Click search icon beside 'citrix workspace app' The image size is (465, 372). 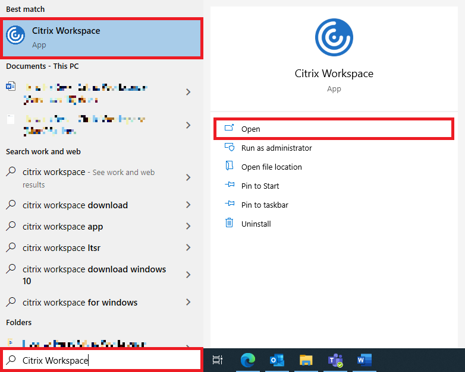pos(11,226)
